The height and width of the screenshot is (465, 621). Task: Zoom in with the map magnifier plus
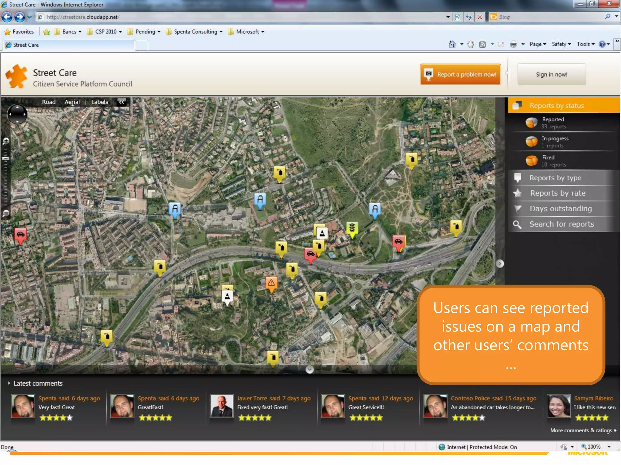click(x=6, y=141)
